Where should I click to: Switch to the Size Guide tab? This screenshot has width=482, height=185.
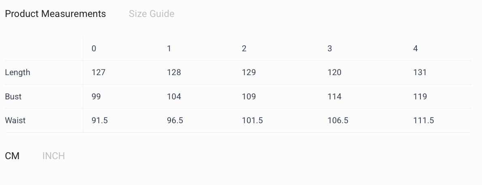pos(151,14)
